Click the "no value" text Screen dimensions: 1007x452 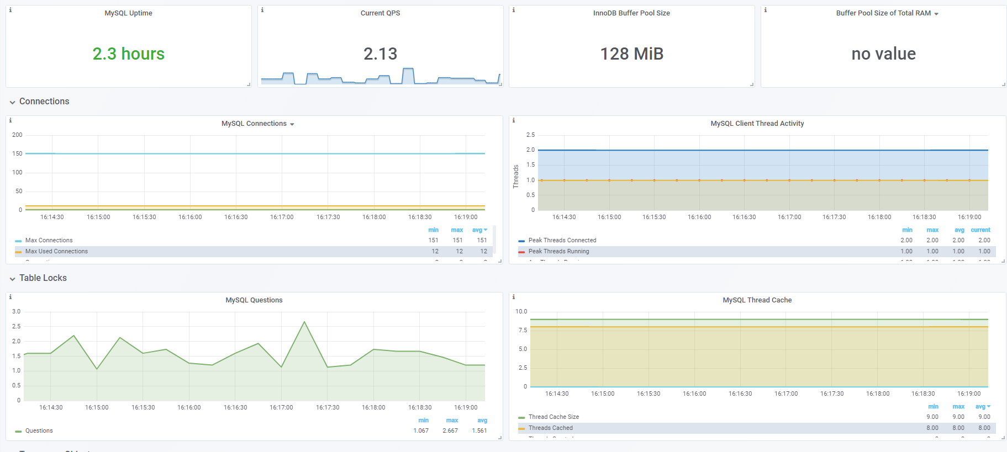884,54
